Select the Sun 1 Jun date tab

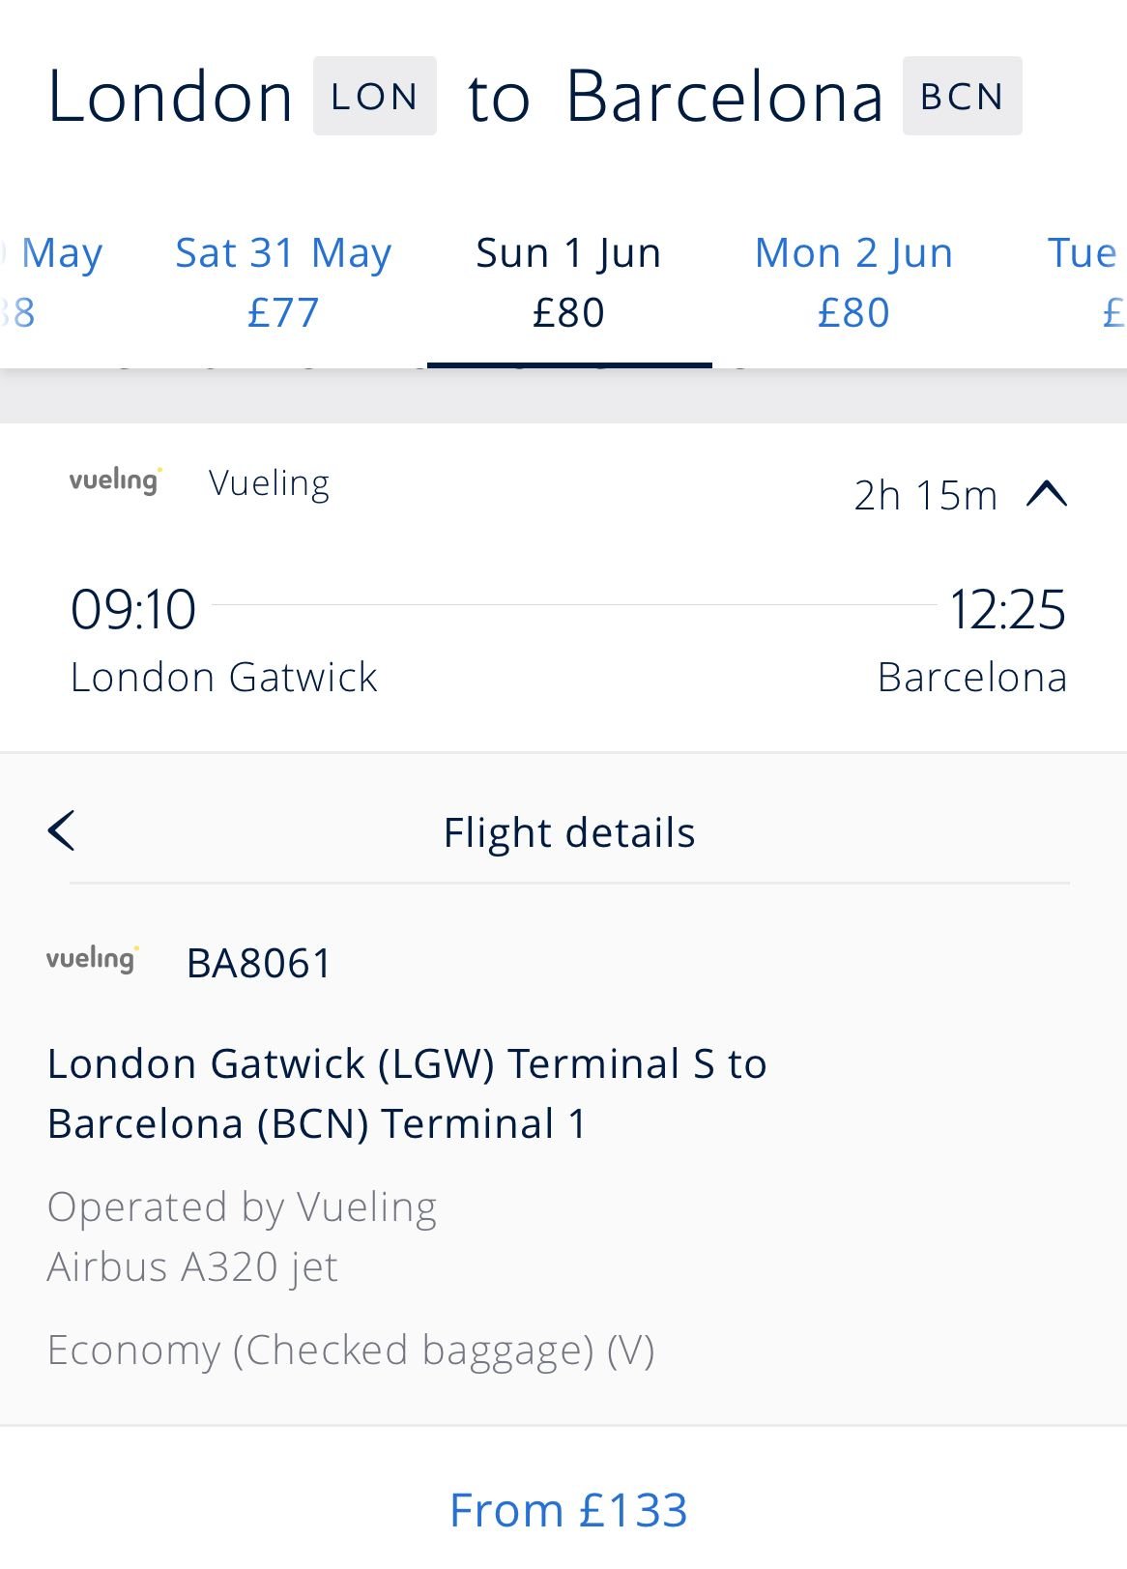568,282
